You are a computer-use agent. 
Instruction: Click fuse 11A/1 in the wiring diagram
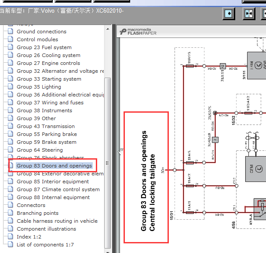tap(189, 212)
